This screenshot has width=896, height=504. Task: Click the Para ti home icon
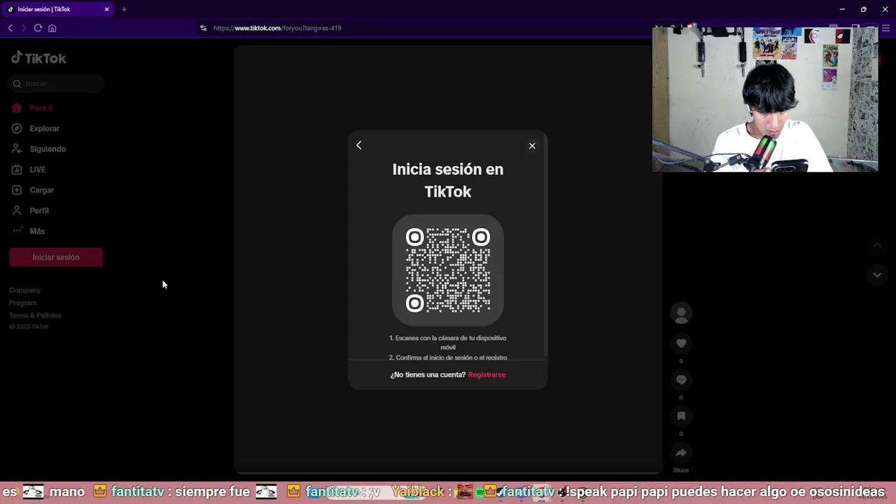pos(17,108)
